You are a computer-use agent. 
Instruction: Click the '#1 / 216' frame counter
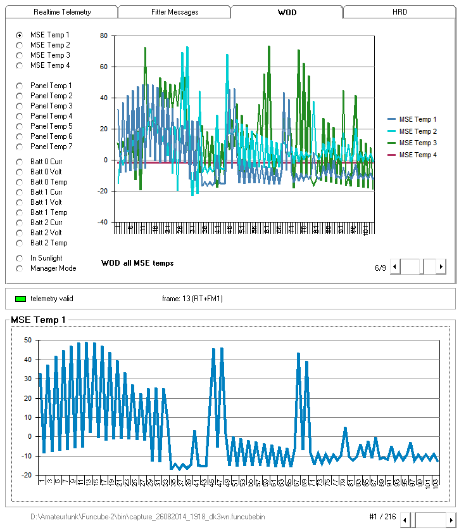pos(383,517)
